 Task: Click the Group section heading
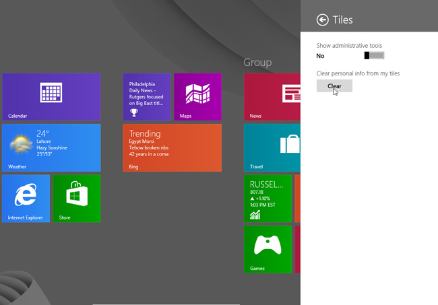pos(257,63)
